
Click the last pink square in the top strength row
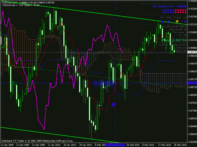185,10
